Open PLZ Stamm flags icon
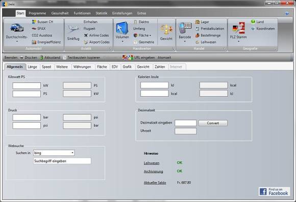Viewport: 296px width, 202px height. [x=238, y=28]
